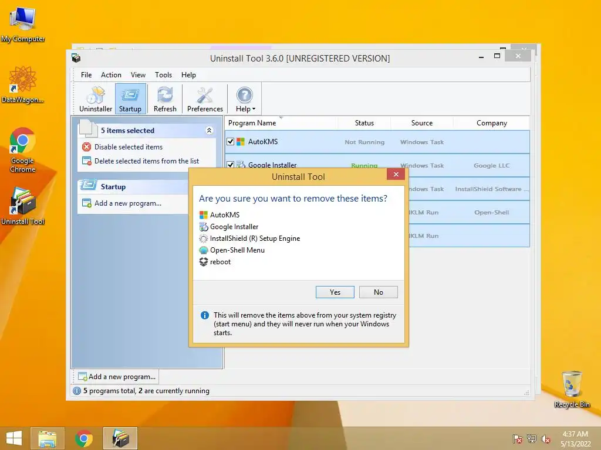Click the InstallShield Software company cell
This screenshot has height=450, width=601.
[x=491, y=189]
